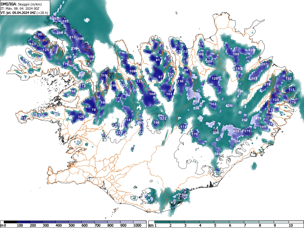Click the visibility value 390 on south coast
304x228 pixels.
pyautogui.click(x=185, y=195)
